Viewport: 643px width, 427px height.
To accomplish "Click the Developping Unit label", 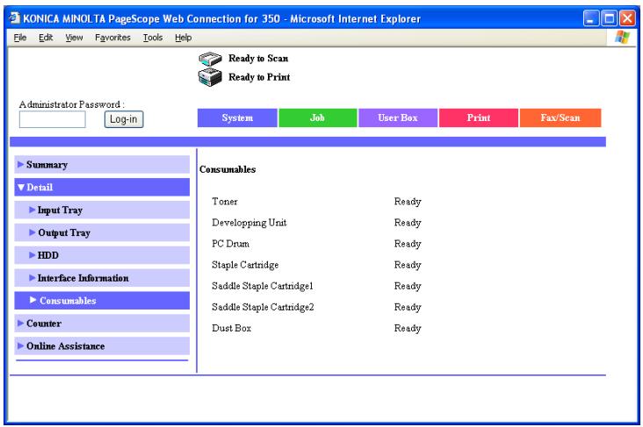I will tap(249, 223).
